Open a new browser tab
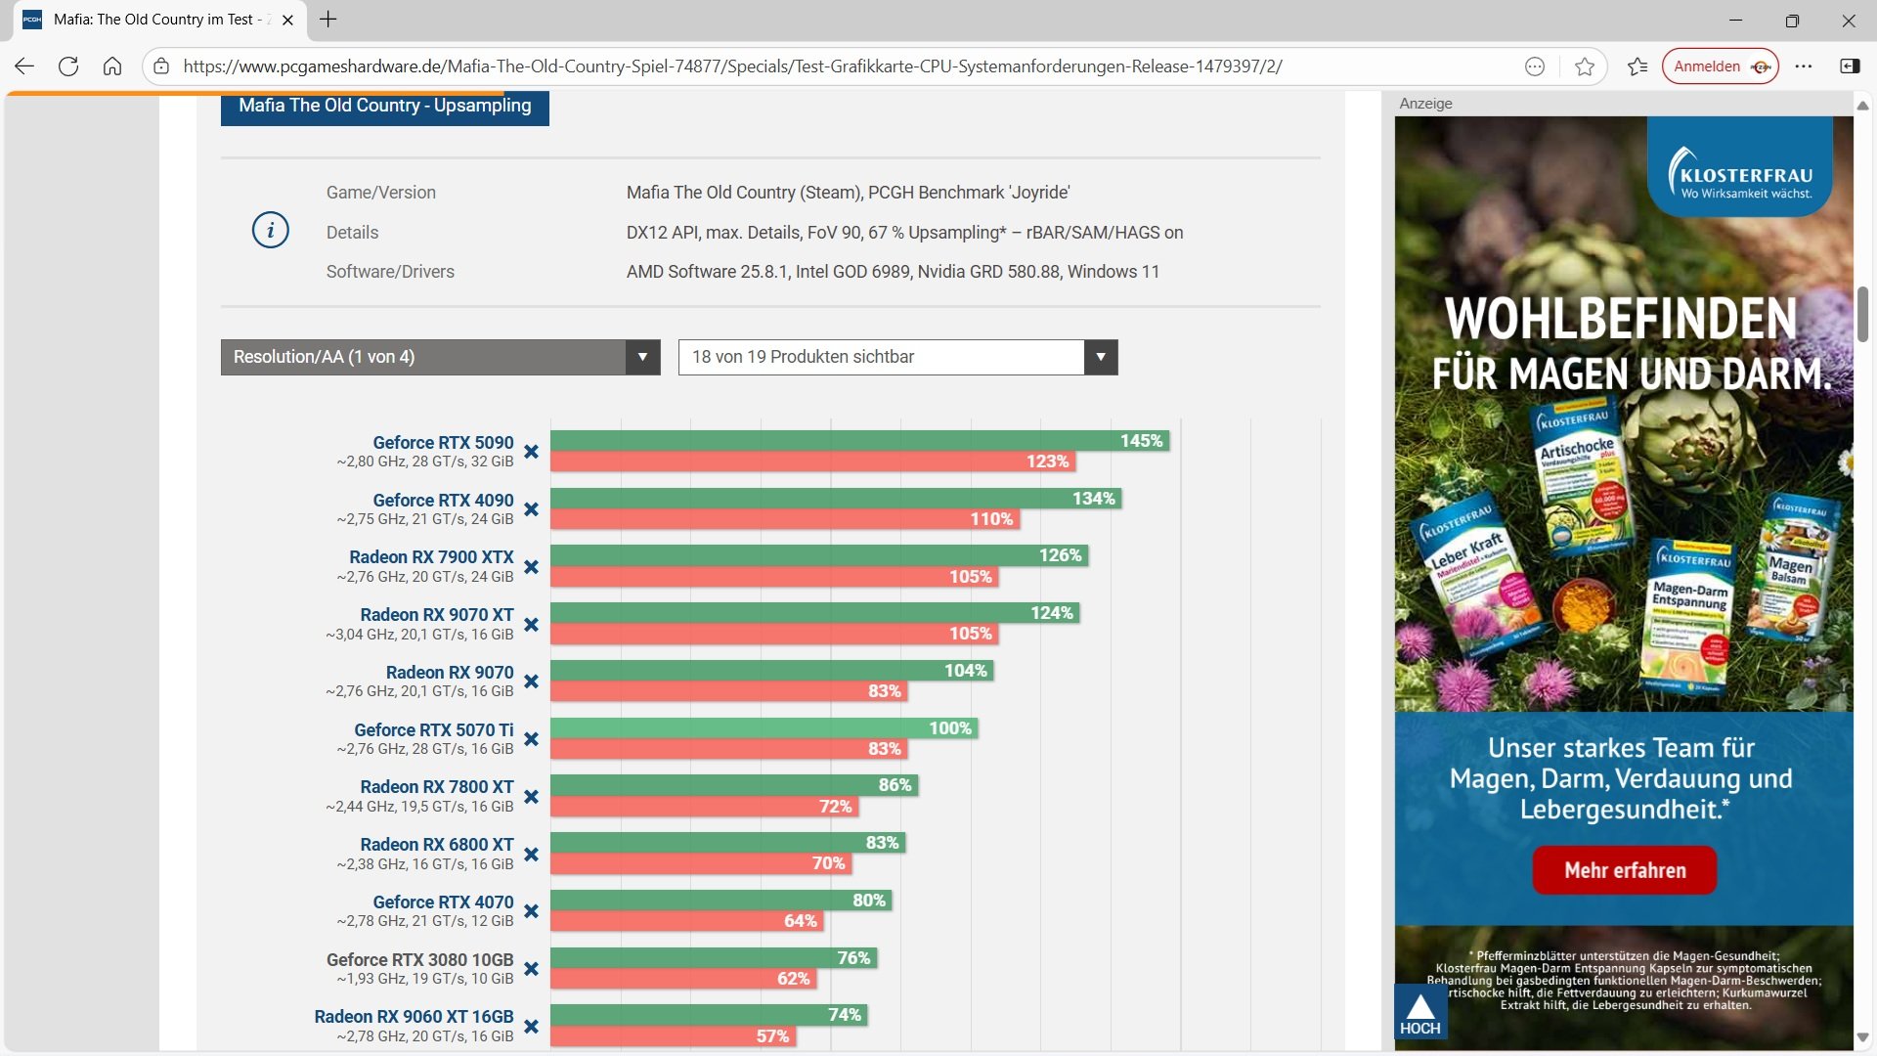The width and height of the screenshot is (1877, 1056). pos(328,20)
